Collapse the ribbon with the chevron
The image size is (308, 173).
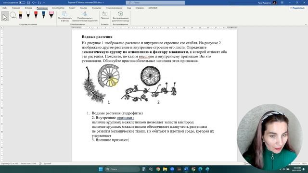point(306,25)
